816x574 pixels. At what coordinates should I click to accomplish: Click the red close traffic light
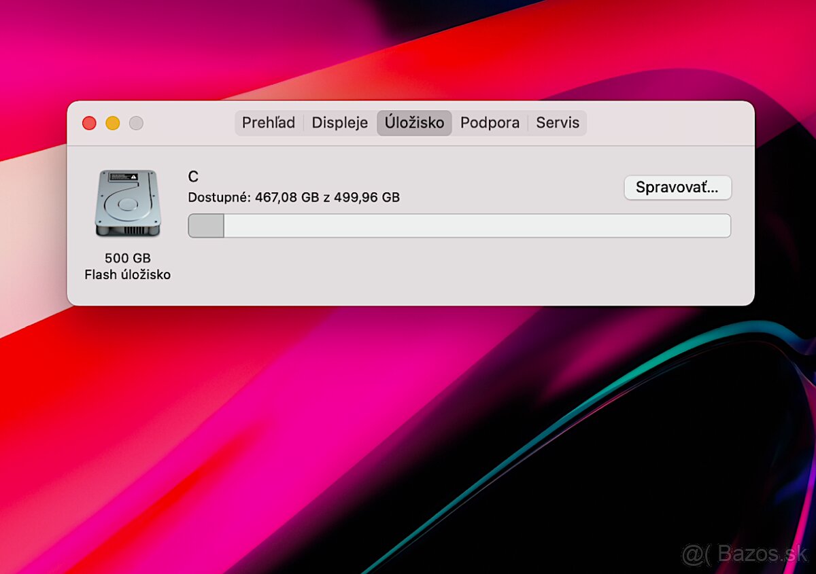coord(89,123)
